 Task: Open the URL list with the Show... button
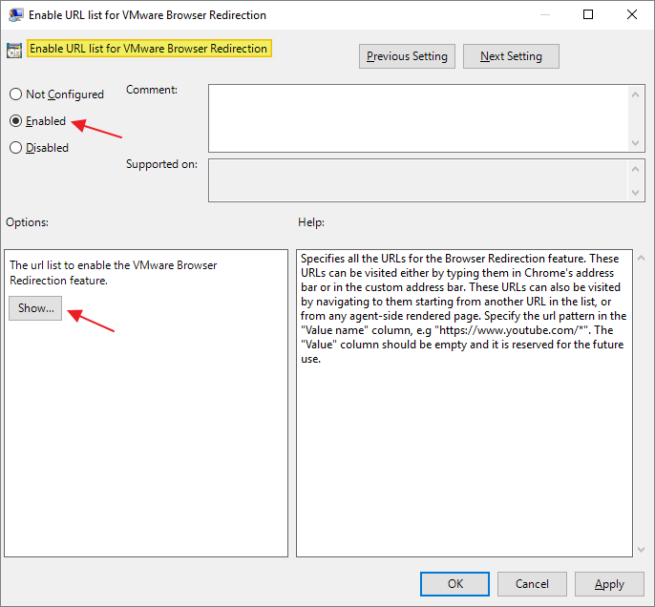36,308
